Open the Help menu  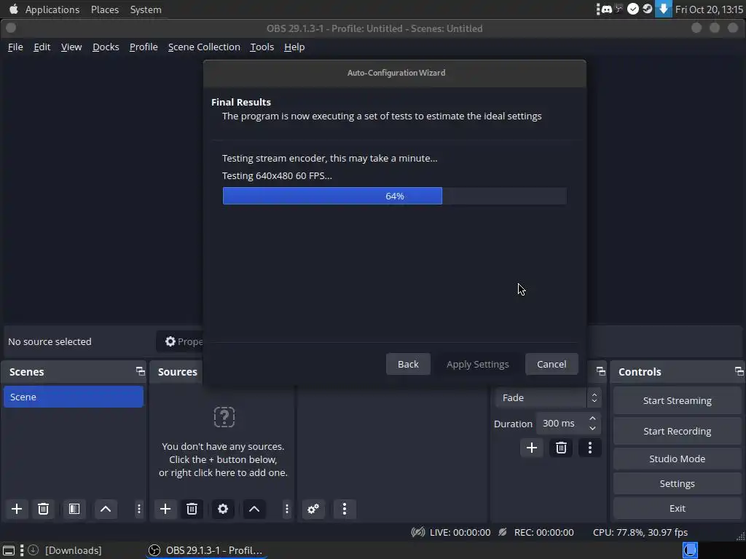[x=294, y=47]
